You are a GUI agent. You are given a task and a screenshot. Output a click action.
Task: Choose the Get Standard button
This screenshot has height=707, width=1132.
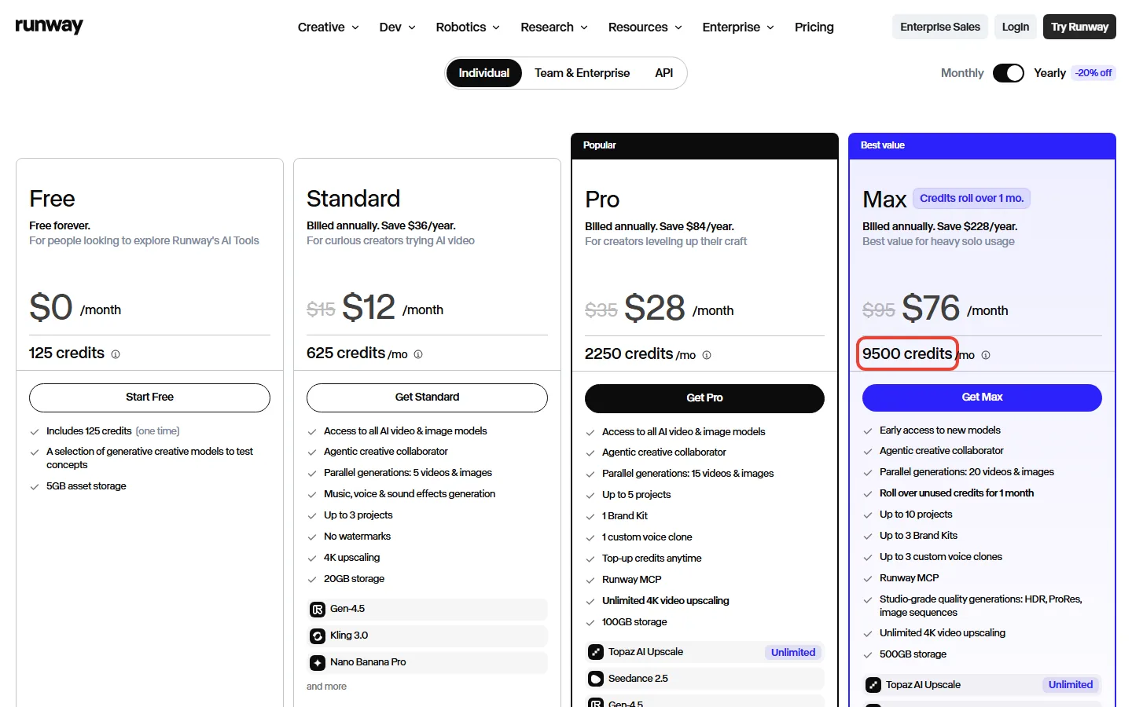427,397
